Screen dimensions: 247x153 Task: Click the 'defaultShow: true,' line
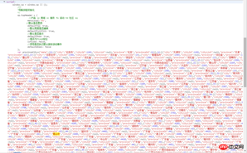[x=38, y=36]
